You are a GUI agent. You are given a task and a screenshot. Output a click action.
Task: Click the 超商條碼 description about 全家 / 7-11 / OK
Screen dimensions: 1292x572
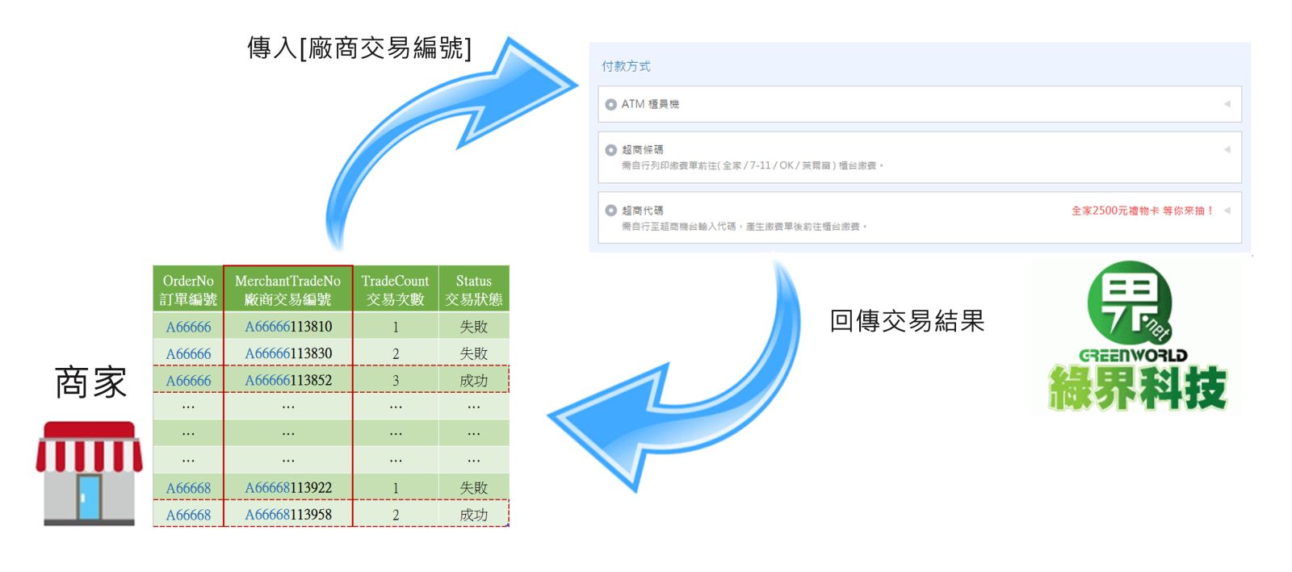[x=753, y=165]
